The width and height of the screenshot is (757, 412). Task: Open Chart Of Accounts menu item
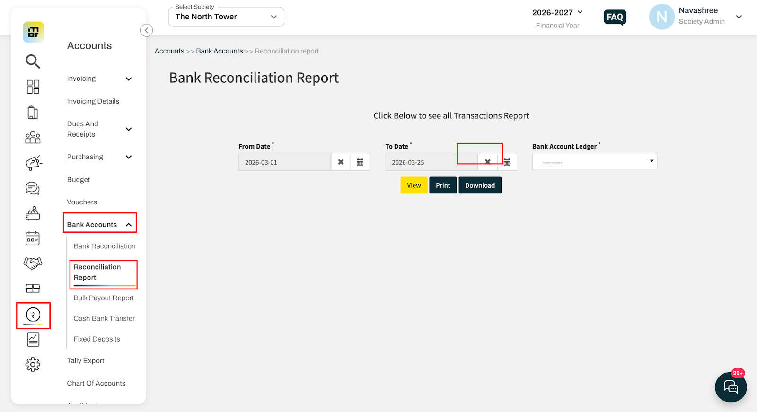97,383
